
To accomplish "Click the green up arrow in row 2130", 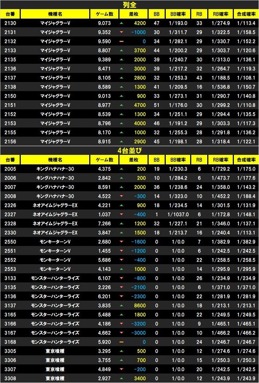I will click(x=122, y=23).
